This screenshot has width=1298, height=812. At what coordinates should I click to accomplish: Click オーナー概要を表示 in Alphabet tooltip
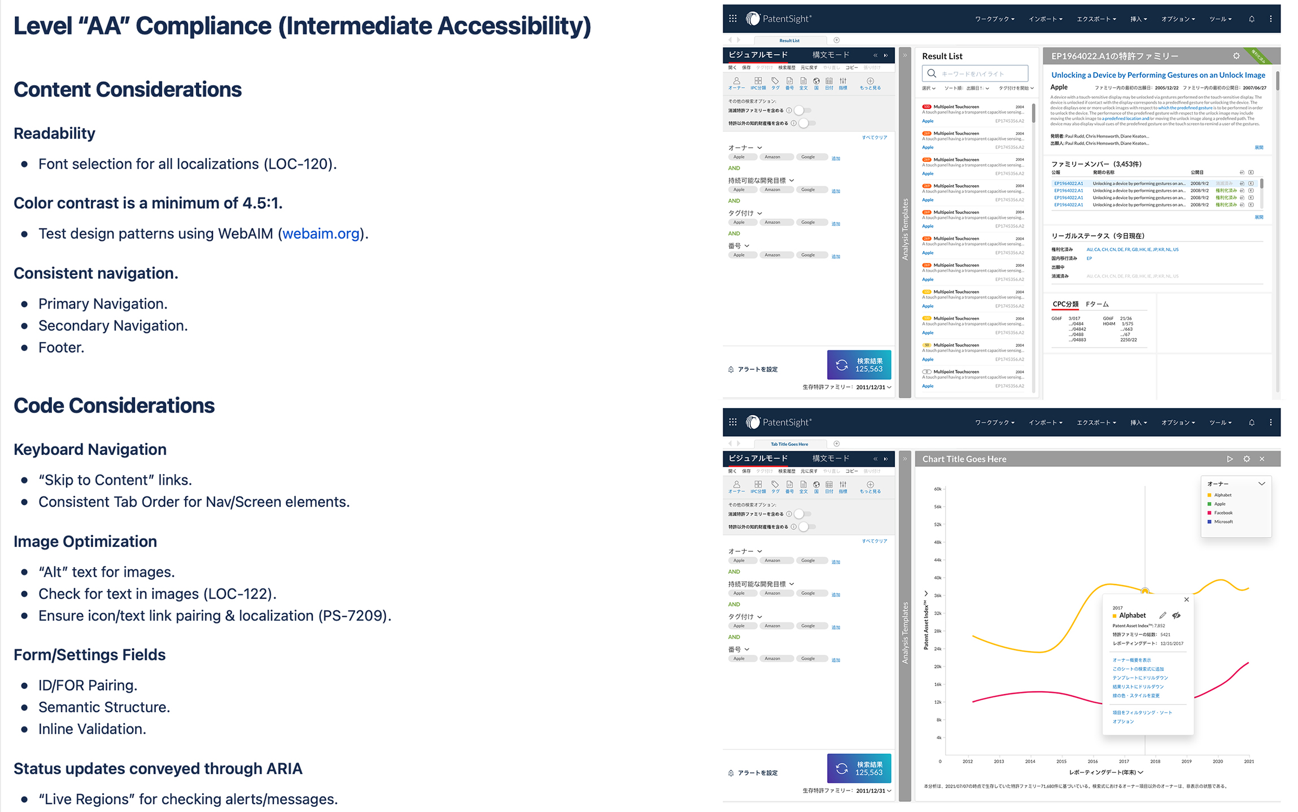(1131, 660)
